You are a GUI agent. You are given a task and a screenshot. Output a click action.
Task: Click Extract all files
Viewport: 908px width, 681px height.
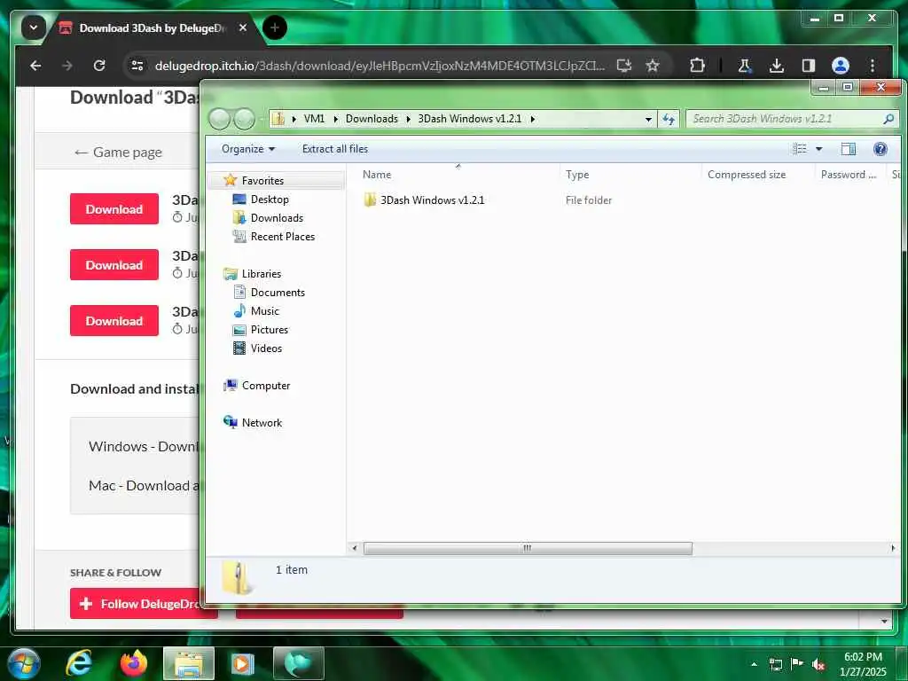pos(334,149)
